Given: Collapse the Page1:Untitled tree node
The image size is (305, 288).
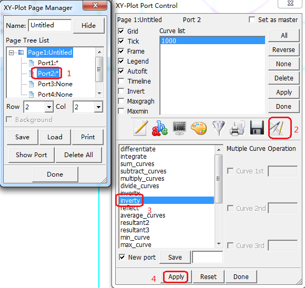Looking at the screenshot, I should click(x=11, y=53).
